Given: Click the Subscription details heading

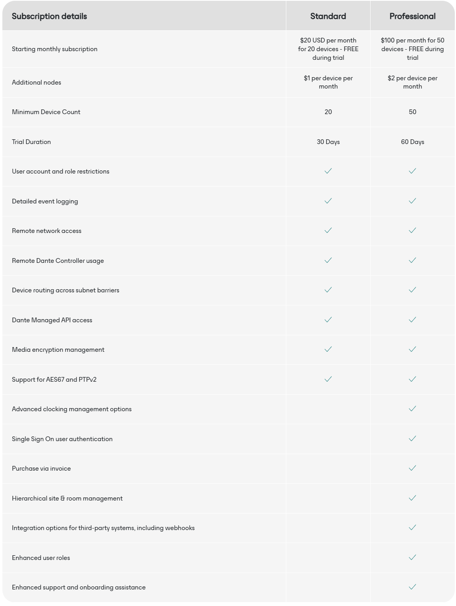Looking at the screenshot, I should (49, 16).
